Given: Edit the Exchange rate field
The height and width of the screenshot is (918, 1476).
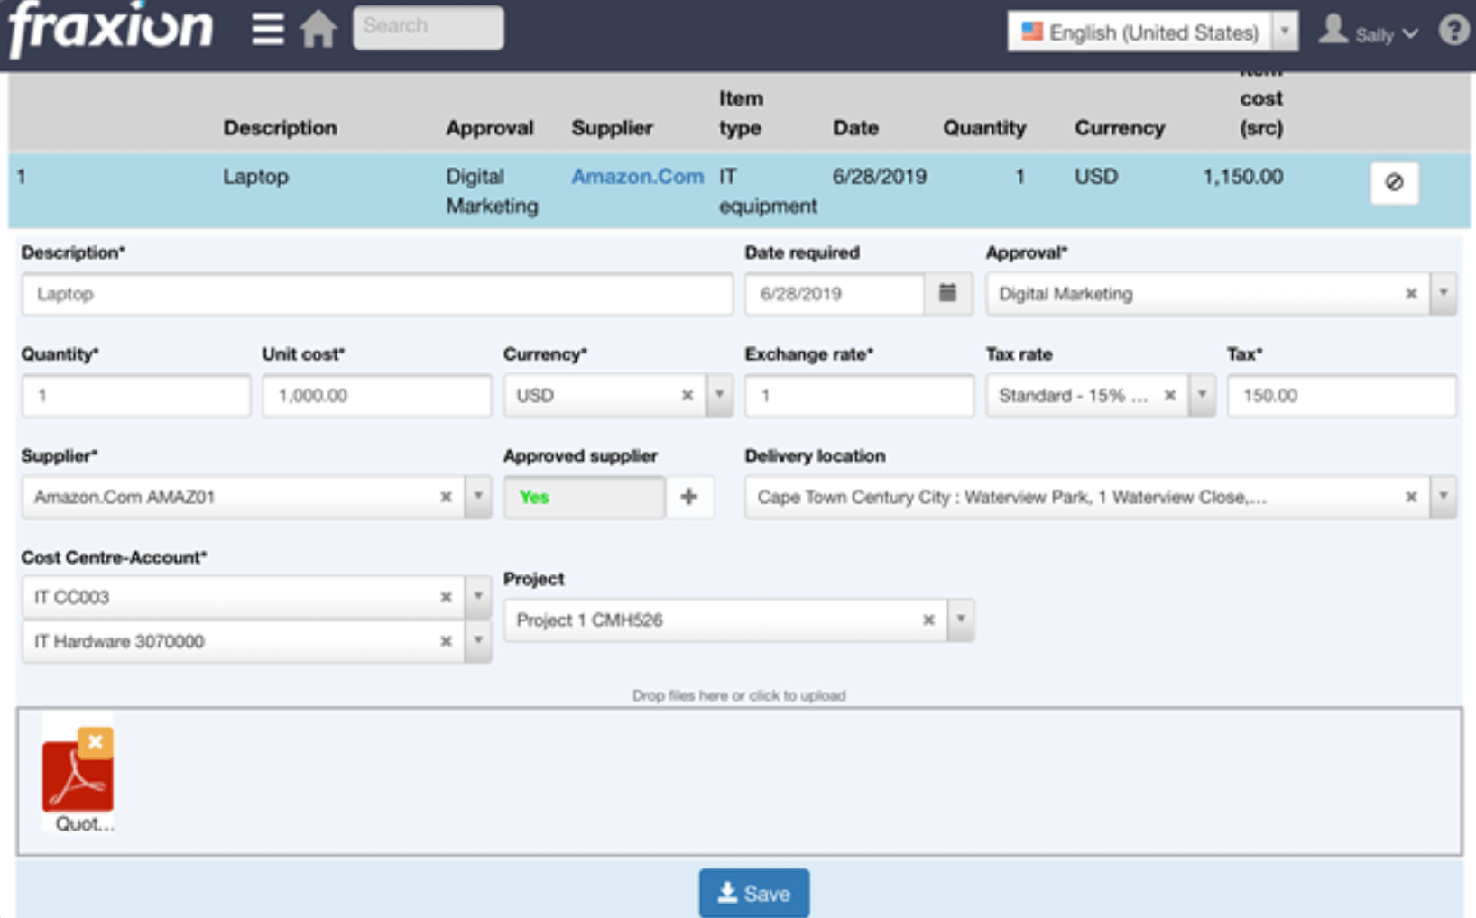Looking at the screenshot, I should (x=859, y=396).
